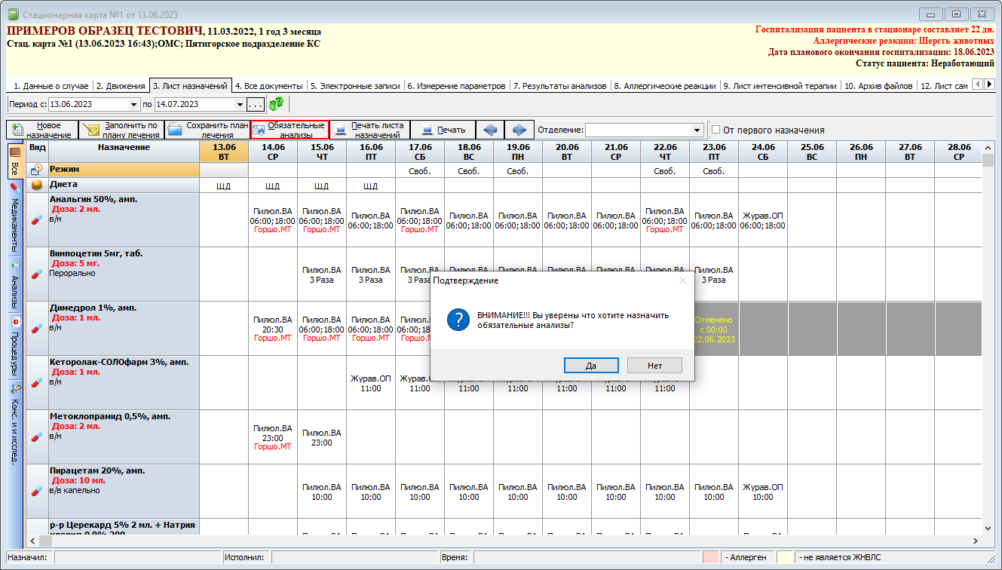1002x570 pixels.
Task: Click the vertical scrollbar of the grid
Action: click(x=988, y=337)
